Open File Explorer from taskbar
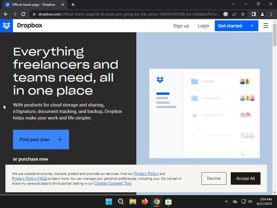This screenshot has height=208, width=277. coord(133,201)
